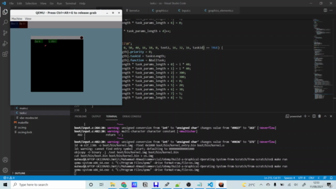This screenshot has width=336, height=189.
Task: Open Cortana circle on taskbar
Action: [91, 184]
